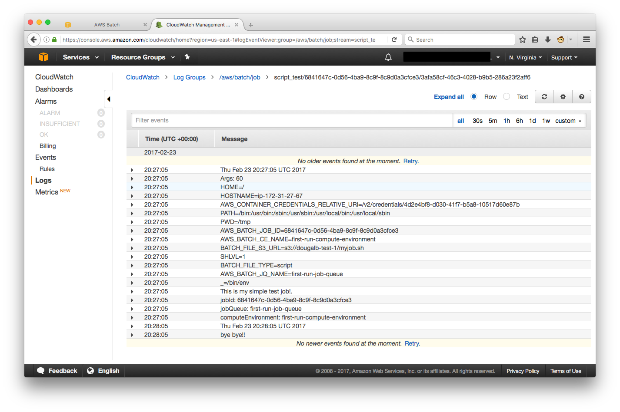Click the CloudWatch breadcrumb link
The image size is (620, 412).
(143, 77)
